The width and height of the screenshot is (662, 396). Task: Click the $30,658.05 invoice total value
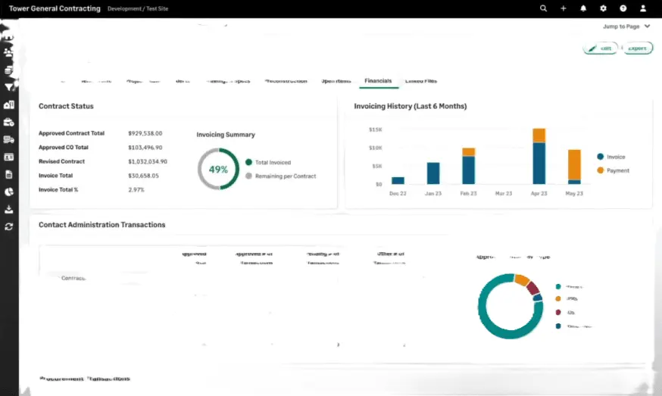(144, 176)
